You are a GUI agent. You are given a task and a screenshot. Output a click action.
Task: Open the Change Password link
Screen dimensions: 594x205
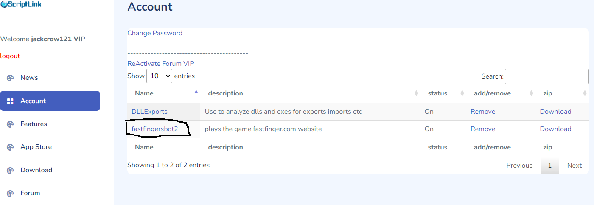155,33
